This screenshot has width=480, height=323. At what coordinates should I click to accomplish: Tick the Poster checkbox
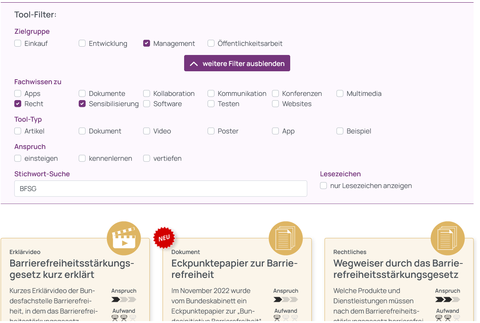coord(211,131)
